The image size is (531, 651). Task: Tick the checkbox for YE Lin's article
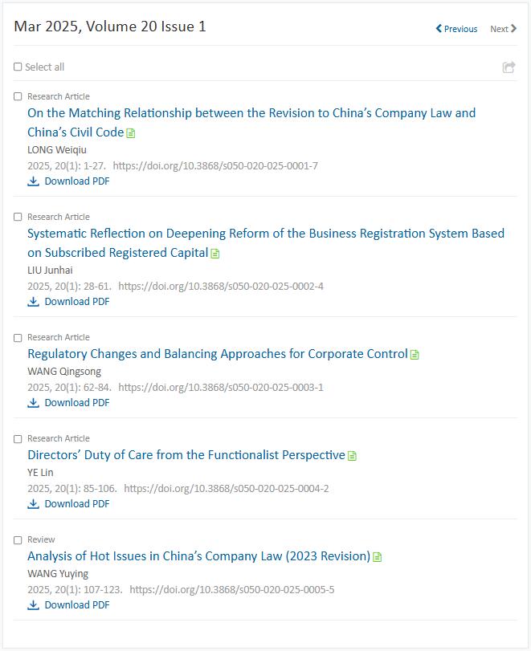pyautogui.click(x=18, y=439)
